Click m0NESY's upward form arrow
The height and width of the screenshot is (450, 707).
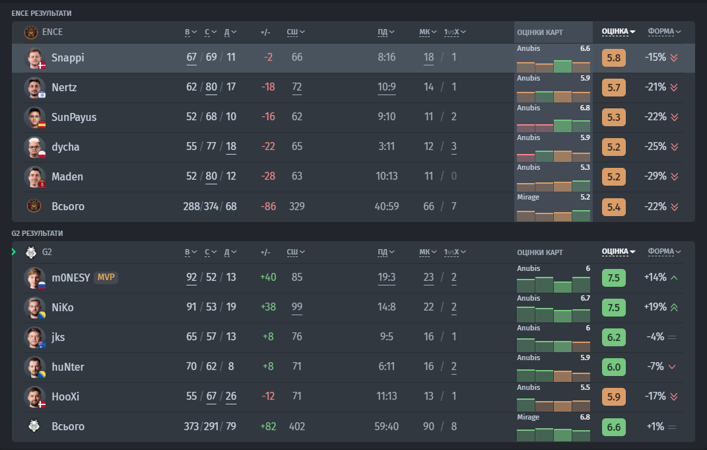point(674,278)
